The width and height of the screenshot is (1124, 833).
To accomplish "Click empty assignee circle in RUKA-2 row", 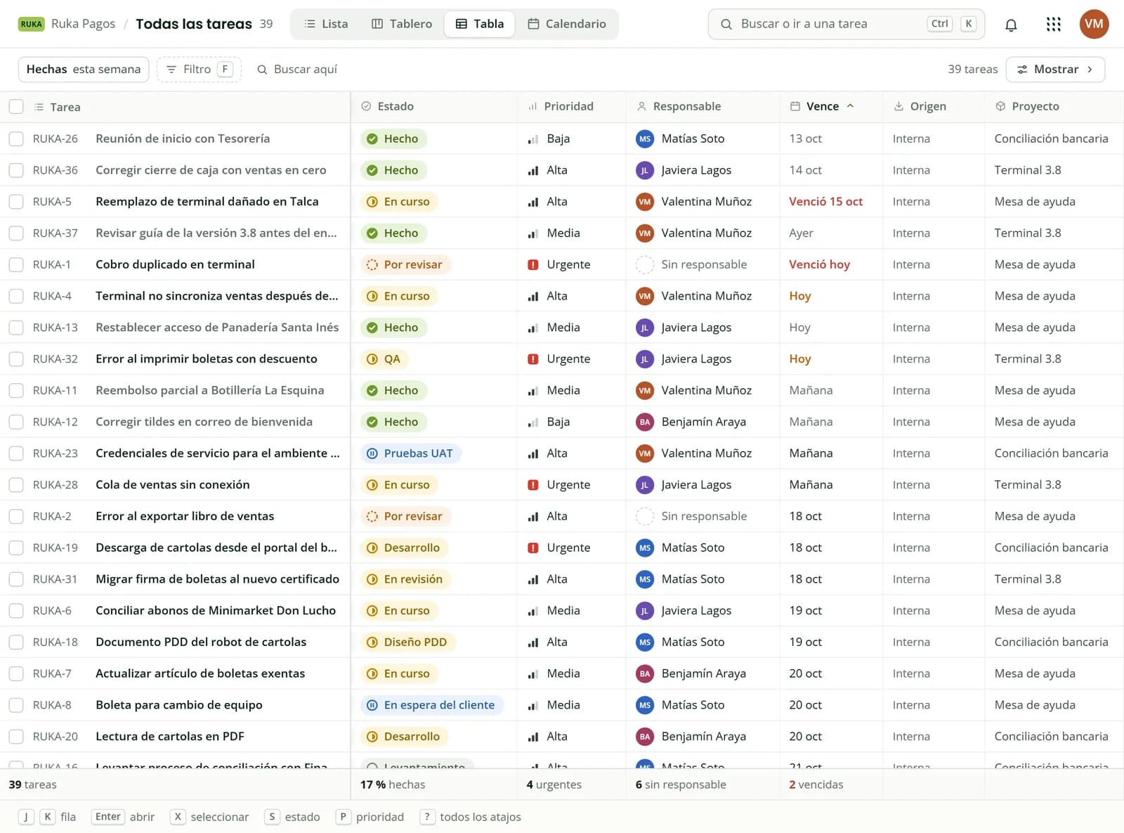I will tap(644, 516).
